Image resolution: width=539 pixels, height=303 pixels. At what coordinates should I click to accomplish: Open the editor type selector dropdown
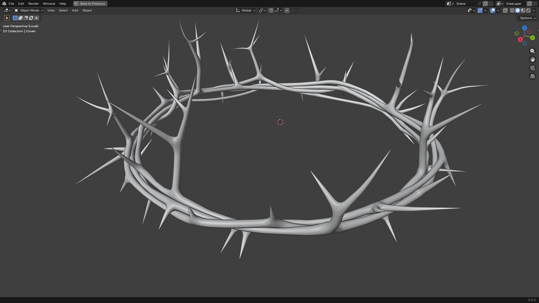[x=7, y=10]
